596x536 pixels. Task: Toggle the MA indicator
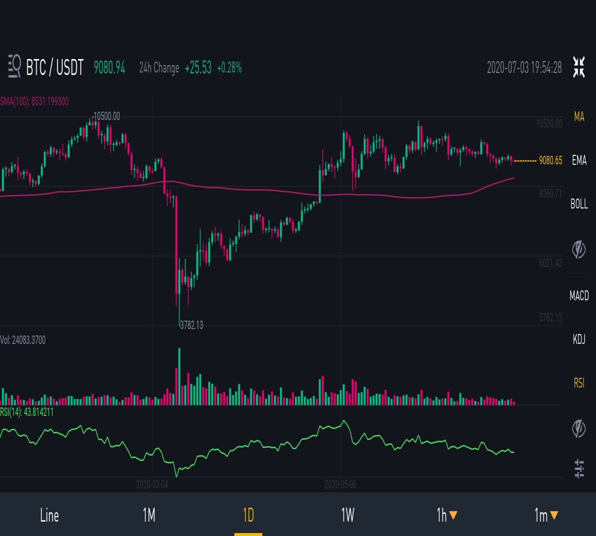pyautogui.click(x=579, y=117)
